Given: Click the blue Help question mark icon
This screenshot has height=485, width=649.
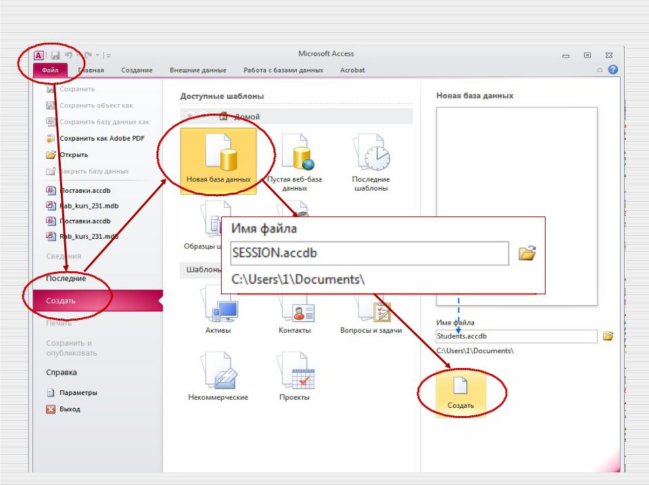Looking at the screenshot, I should click(x=613, y=70).
